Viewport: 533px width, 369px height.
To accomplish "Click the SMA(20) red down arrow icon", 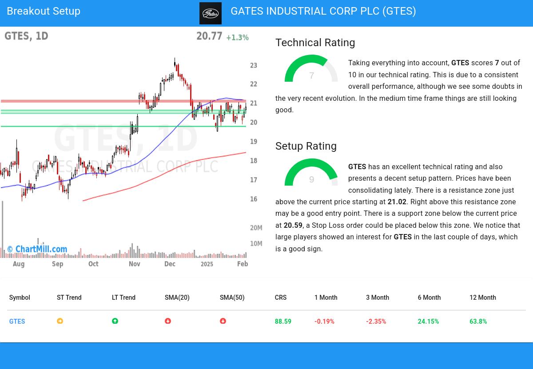I will tap(168, 321).
